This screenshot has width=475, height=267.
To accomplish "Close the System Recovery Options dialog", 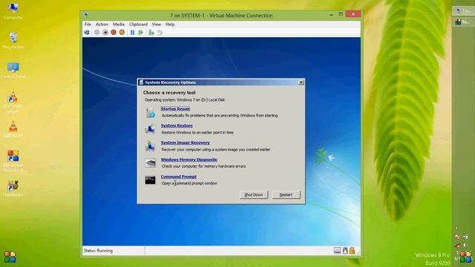I will coord(301,82).
